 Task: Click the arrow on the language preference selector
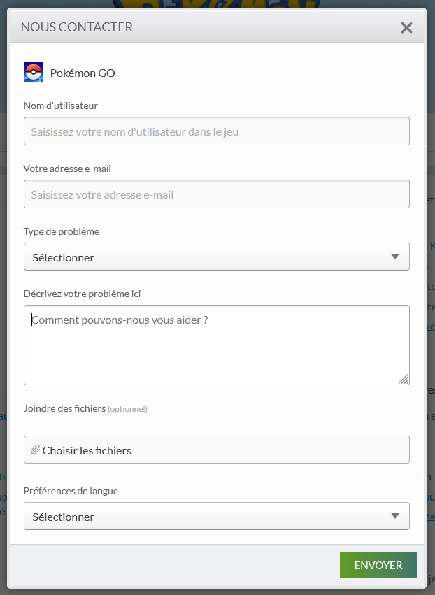click(395, 516)
